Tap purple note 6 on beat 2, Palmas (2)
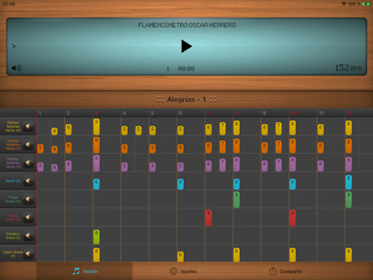This screenshot has width=373, height=280. click(68, 166)
